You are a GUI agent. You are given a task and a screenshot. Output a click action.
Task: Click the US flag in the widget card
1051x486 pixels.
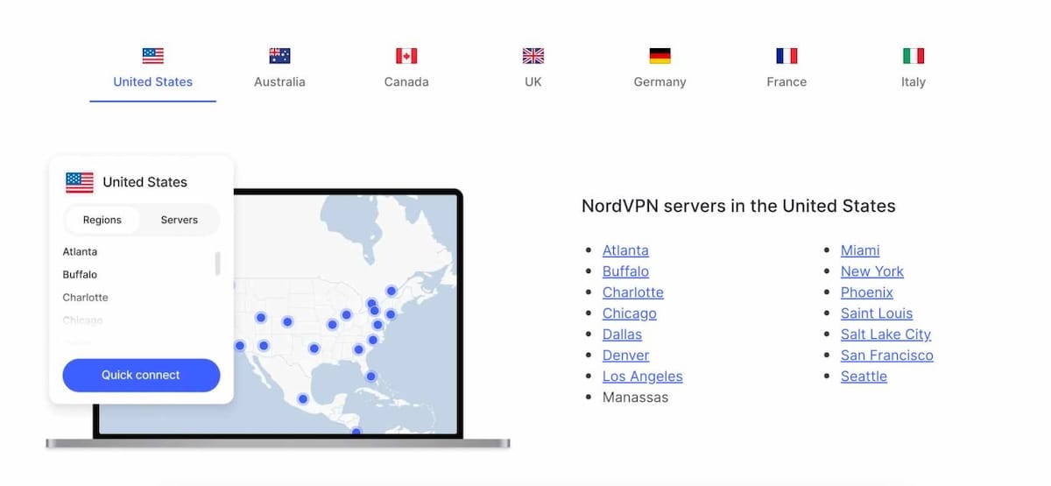pyautogui.click(x=80, y=182)
